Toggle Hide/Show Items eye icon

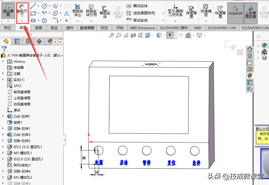click(x=170, y=36)
